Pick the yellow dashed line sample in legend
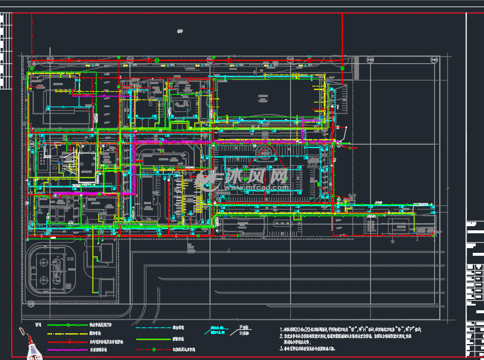Screen dimensions: 484x360 tap(67, 334)
